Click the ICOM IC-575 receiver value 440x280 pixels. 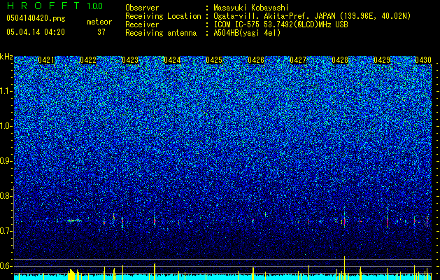point(281,24)
